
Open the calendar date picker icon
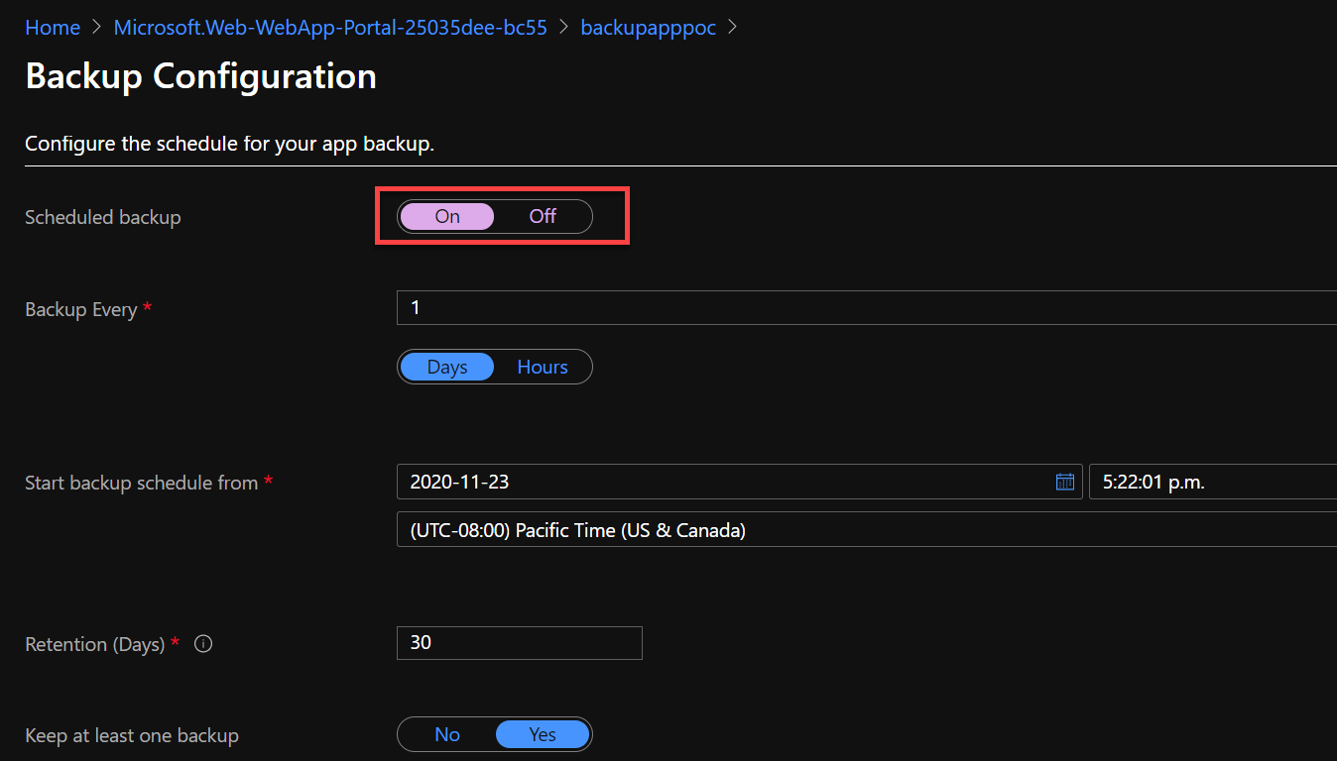click(1065, 482)
